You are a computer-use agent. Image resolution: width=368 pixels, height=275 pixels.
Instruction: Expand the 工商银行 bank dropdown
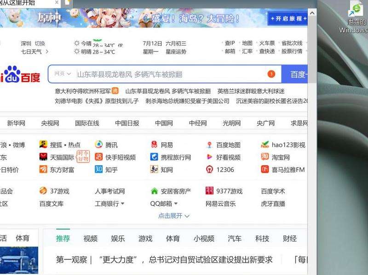click(123, 204)
